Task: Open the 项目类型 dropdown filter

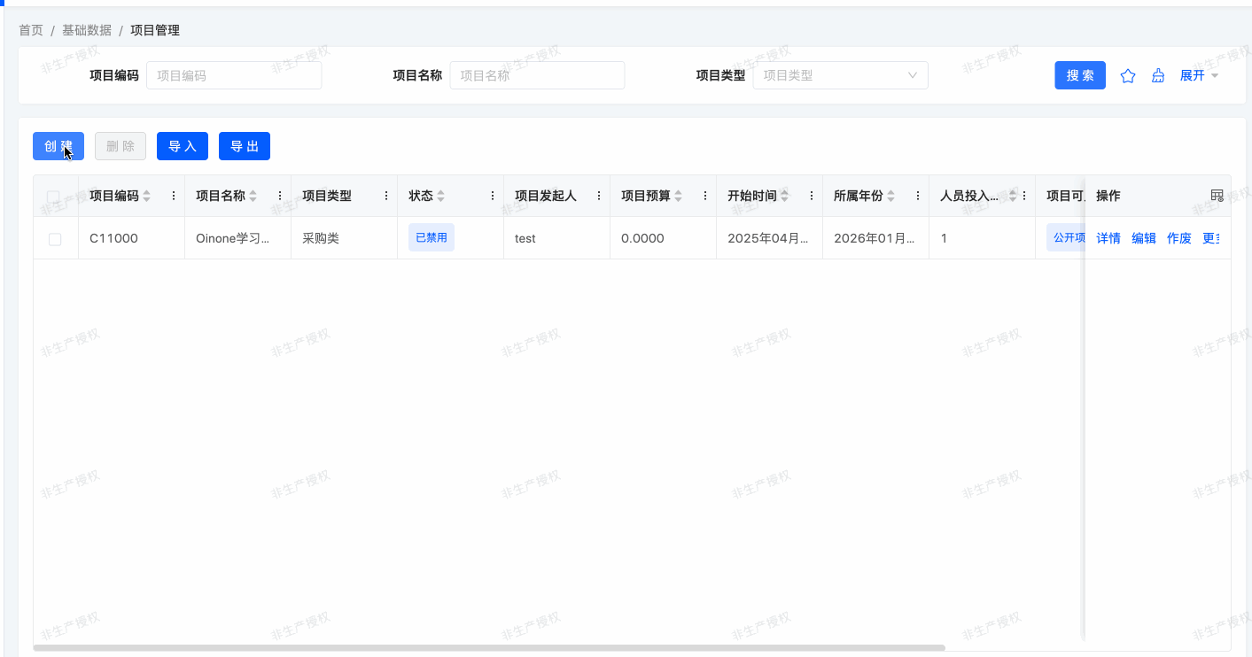Action: point(840,75)
